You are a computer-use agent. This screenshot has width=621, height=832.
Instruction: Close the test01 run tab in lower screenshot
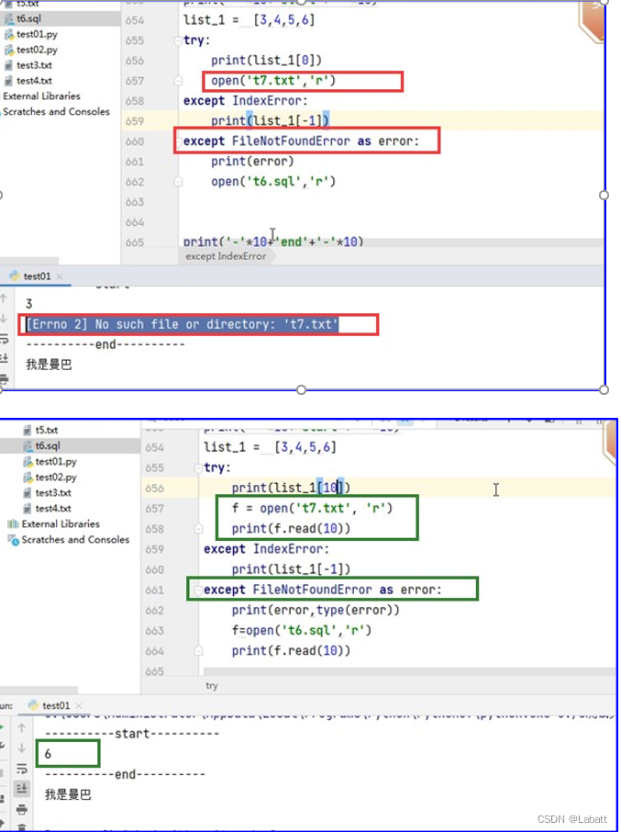[78, 705]
